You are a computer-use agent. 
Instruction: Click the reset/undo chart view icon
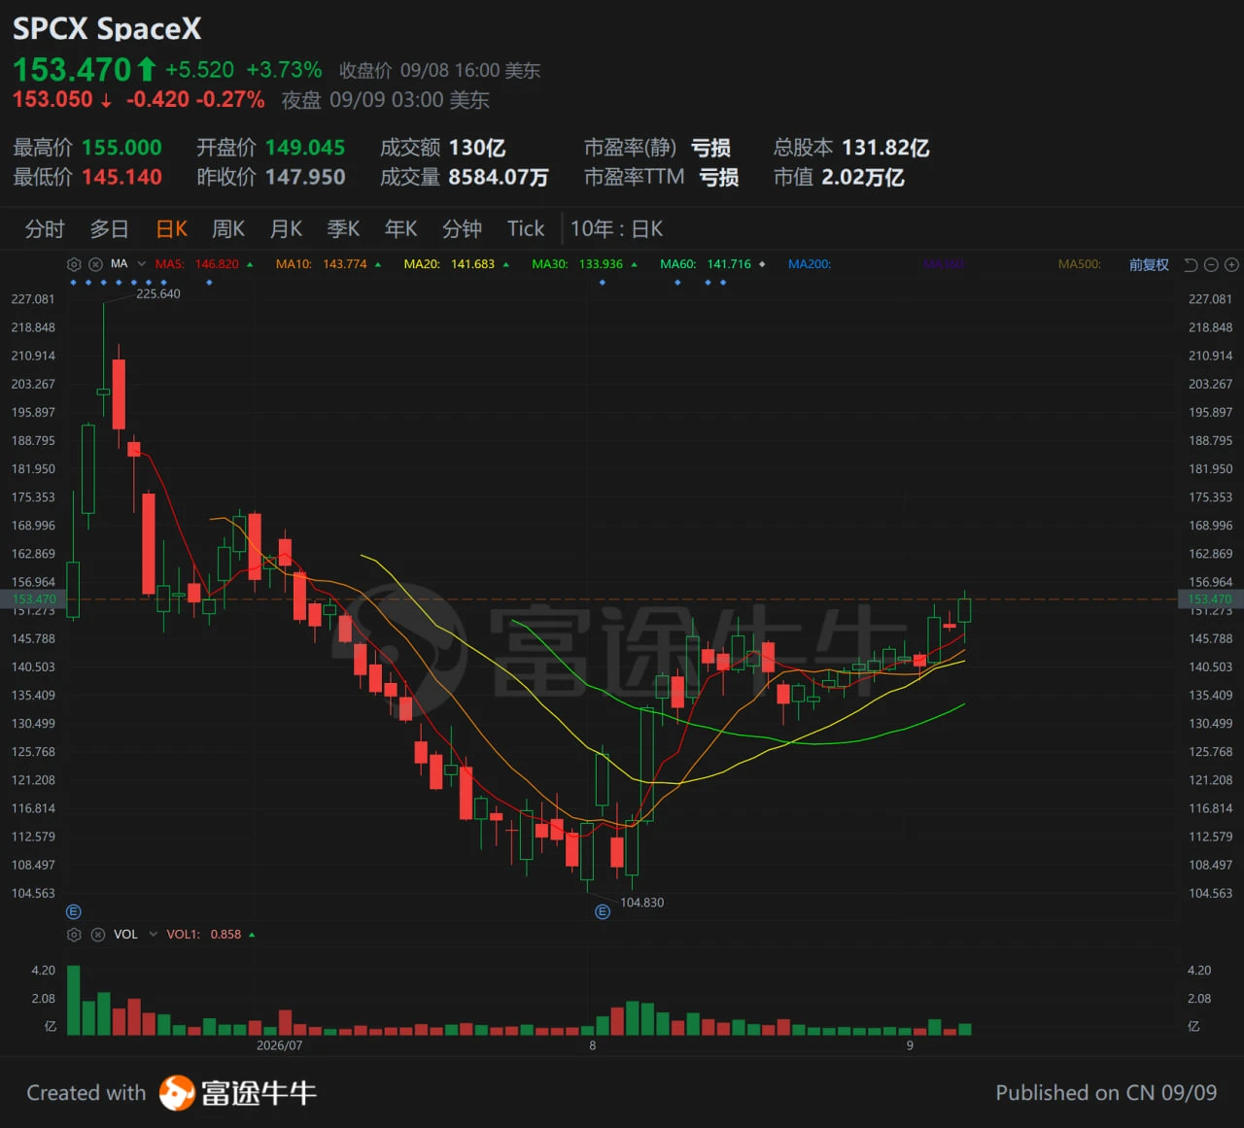coord(1191,264)
